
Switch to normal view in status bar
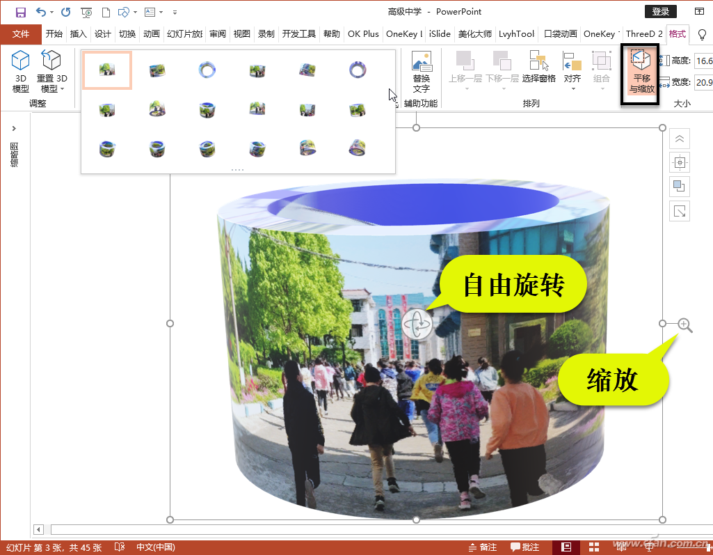pyautogui.click(x=566, y=547)
